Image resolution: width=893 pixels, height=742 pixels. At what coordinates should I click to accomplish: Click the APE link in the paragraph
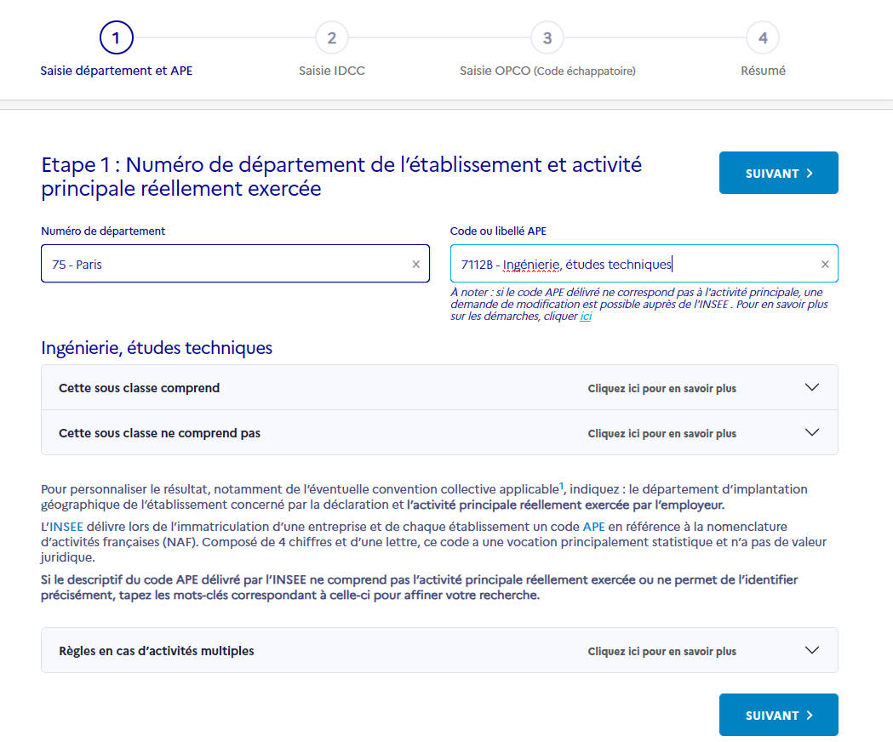tap(593, 527)
